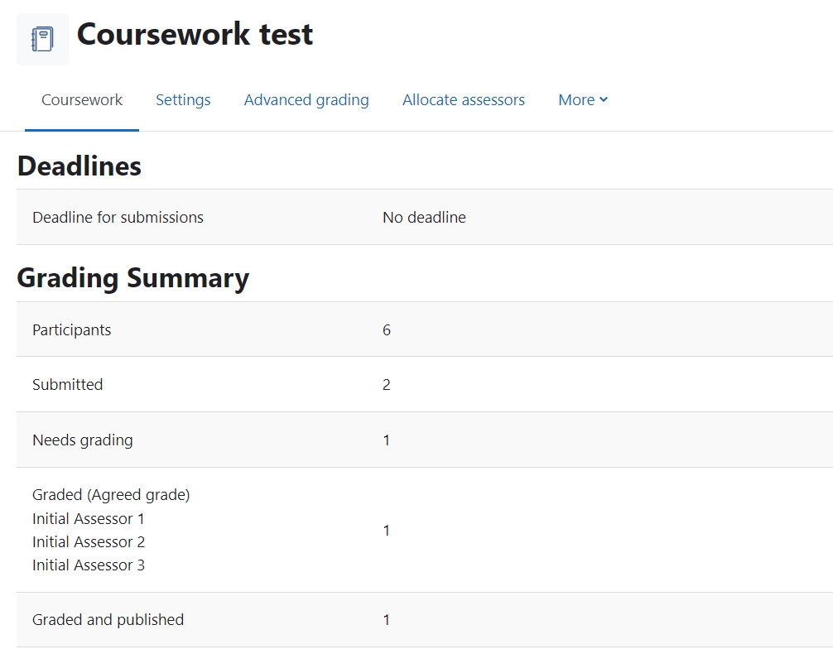Go to the Allocate assessors tab
Viewport: 833px width, 649px height.
tap(463, 99)
